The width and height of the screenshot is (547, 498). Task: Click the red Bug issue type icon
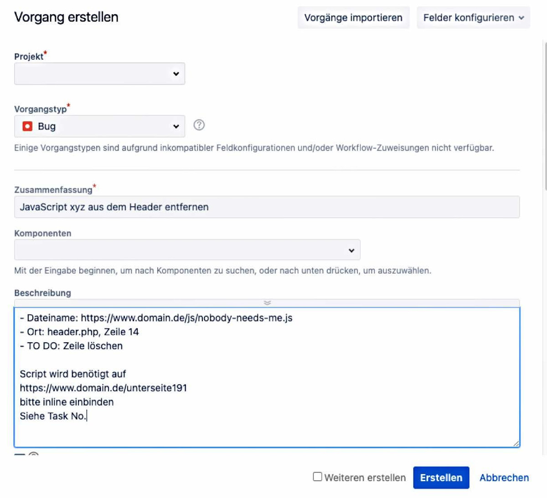pos(27,126)
